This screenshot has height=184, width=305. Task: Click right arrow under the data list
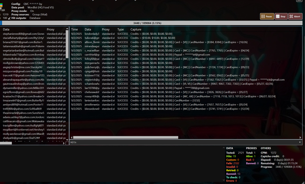(x=64, y=143)
